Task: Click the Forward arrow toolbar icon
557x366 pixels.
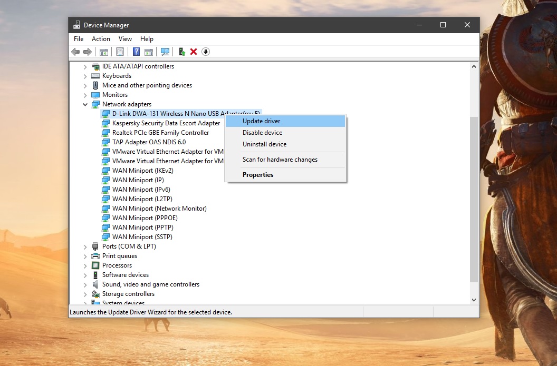Action: point(88,52)
